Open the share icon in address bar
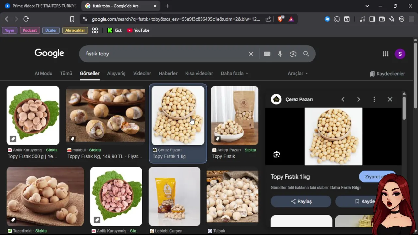Viewport: 418px width, 235px height. pyautogui.click(x=268, y=19)
